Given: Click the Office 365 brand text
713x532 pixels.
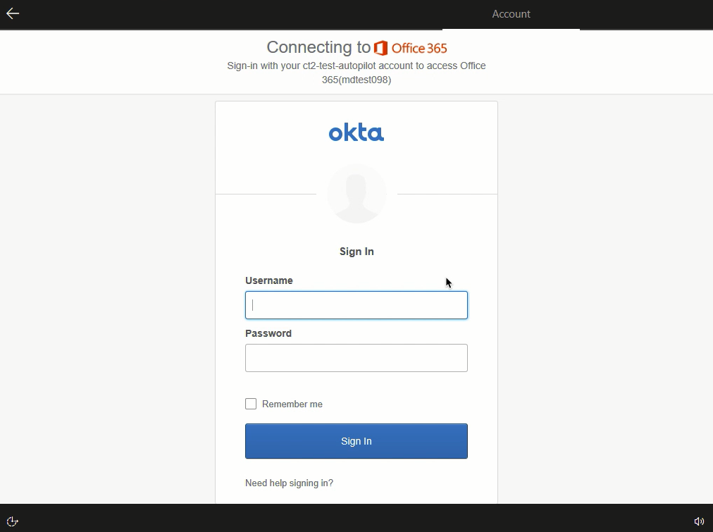Looking at the screenshot, I should 419,48.
